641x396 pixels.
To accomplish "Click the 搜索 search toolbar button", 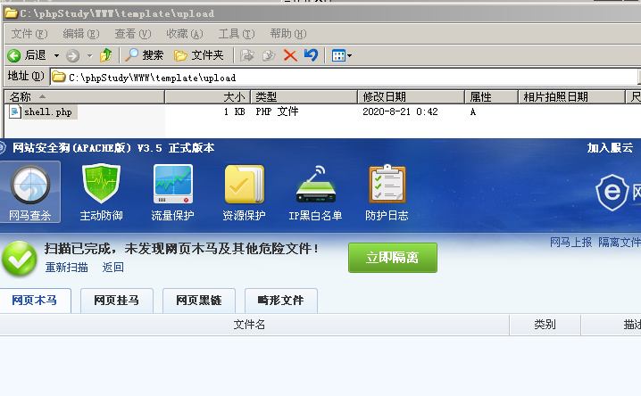I will 145,55.
